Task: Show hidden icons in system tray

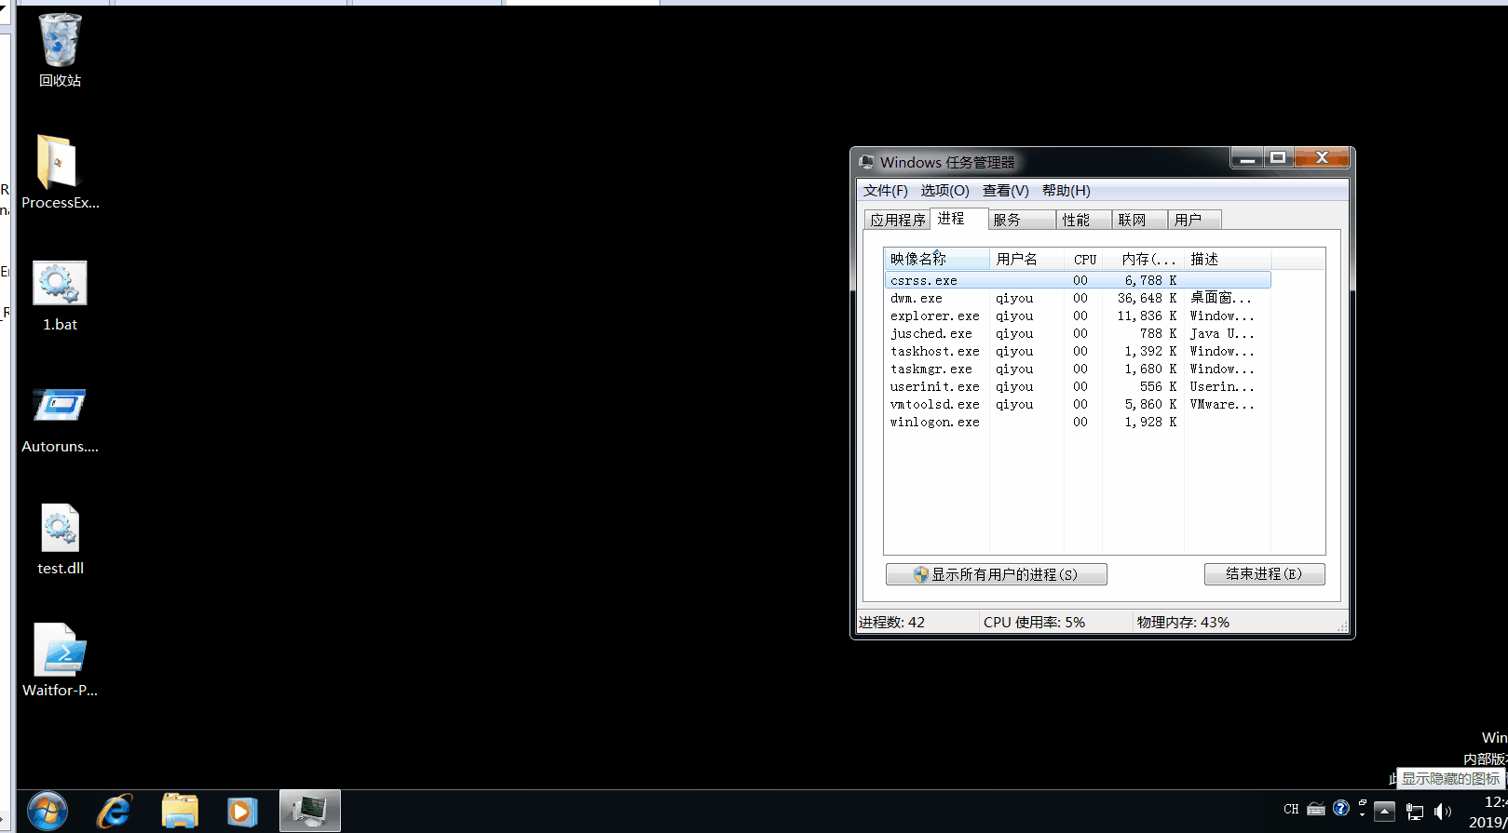Action: 1384,812
